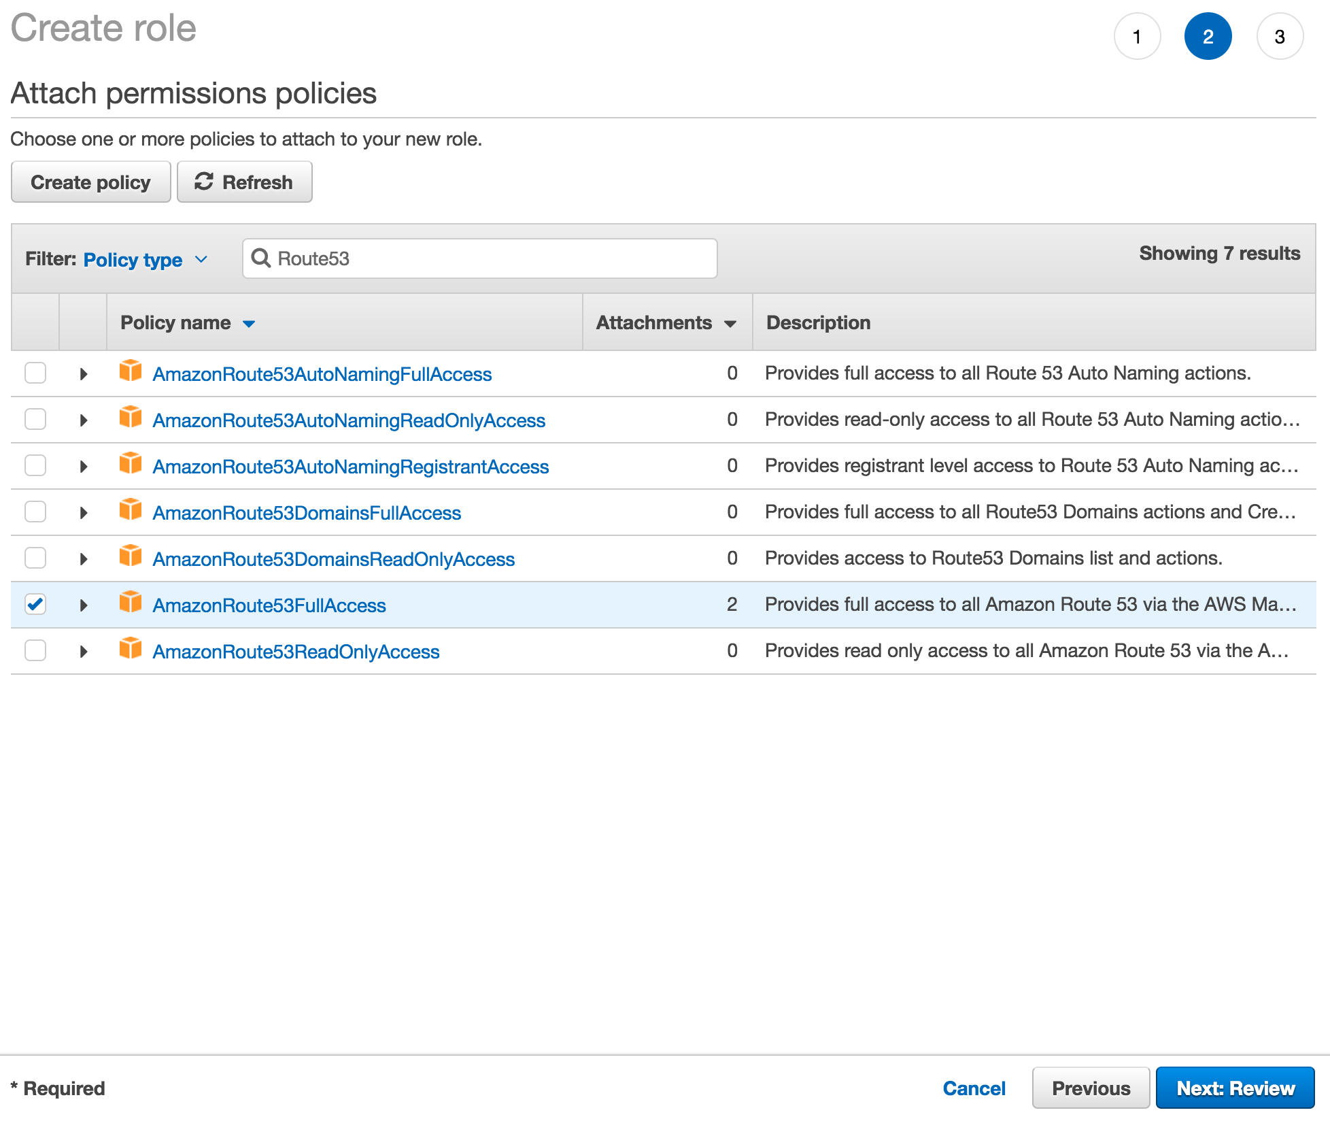Open AmazonRoute53DomainsFullAccess policy link

[x=307, y=513]
